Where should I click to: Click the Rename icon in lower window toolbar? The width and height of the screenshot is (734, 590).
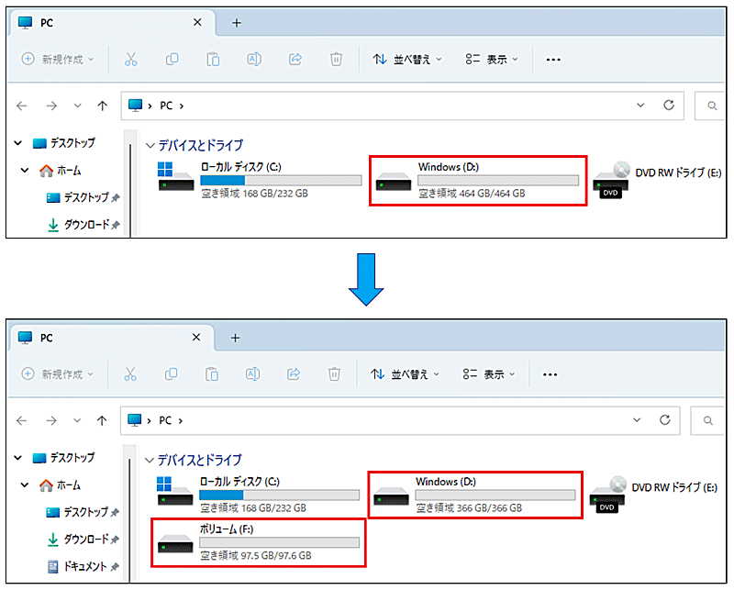click(x=253, y=374)
